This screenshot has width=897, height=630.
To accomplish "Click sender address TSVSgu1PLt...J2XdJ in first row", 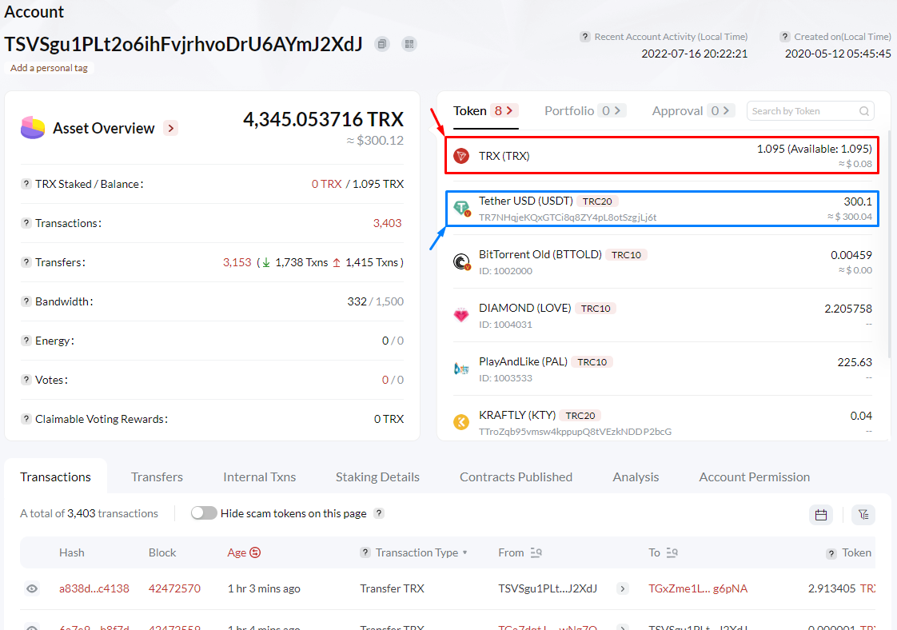I will coord(548,588).
